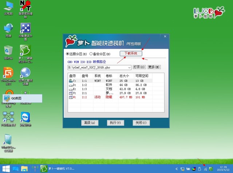Select red partition row W: 隐藏
233x173 pixels.
110,97
